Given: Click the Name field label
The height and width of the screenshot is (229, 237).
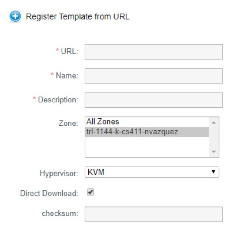Looking at the screenshot, I should click(67, 75).
